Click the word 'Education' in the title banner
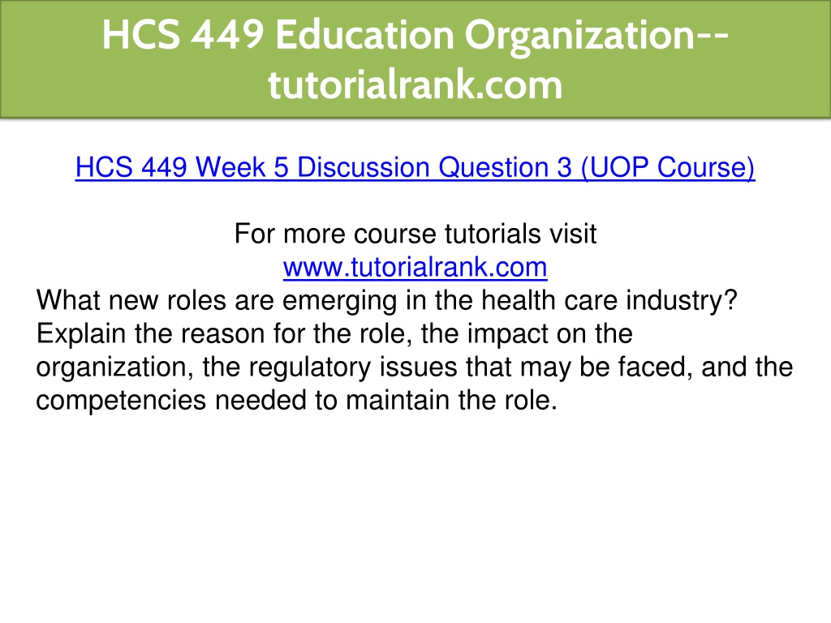This screenshot has width=831, height=623. point(364,35)
